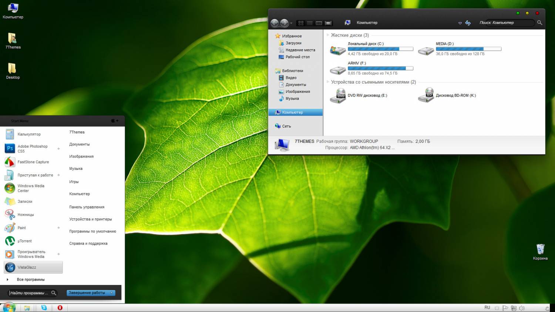The height and width of the screenshot is (312, 555).
Task: Click the magnifier icon in Explorer search
Action: click(539, 23)
